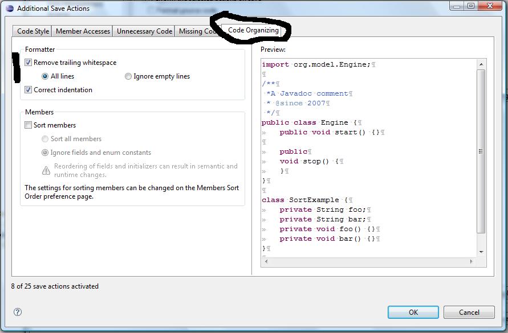Switch to the Member Accesses tab
This screenshot has height=333, width=508.
click(x=83, y=31)
